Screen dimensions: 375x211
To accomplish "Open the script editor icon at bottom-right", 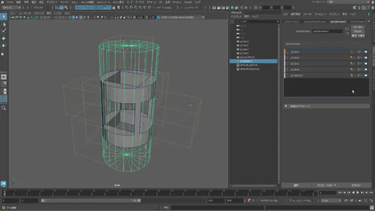I will (x=372, y=208).
